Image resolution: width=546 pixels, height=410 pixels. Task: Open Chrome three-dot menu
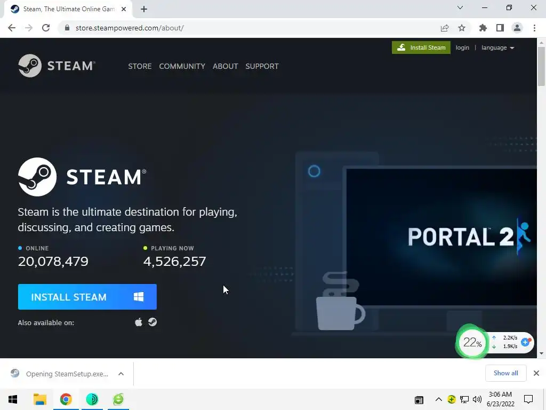tap(534, 28)
